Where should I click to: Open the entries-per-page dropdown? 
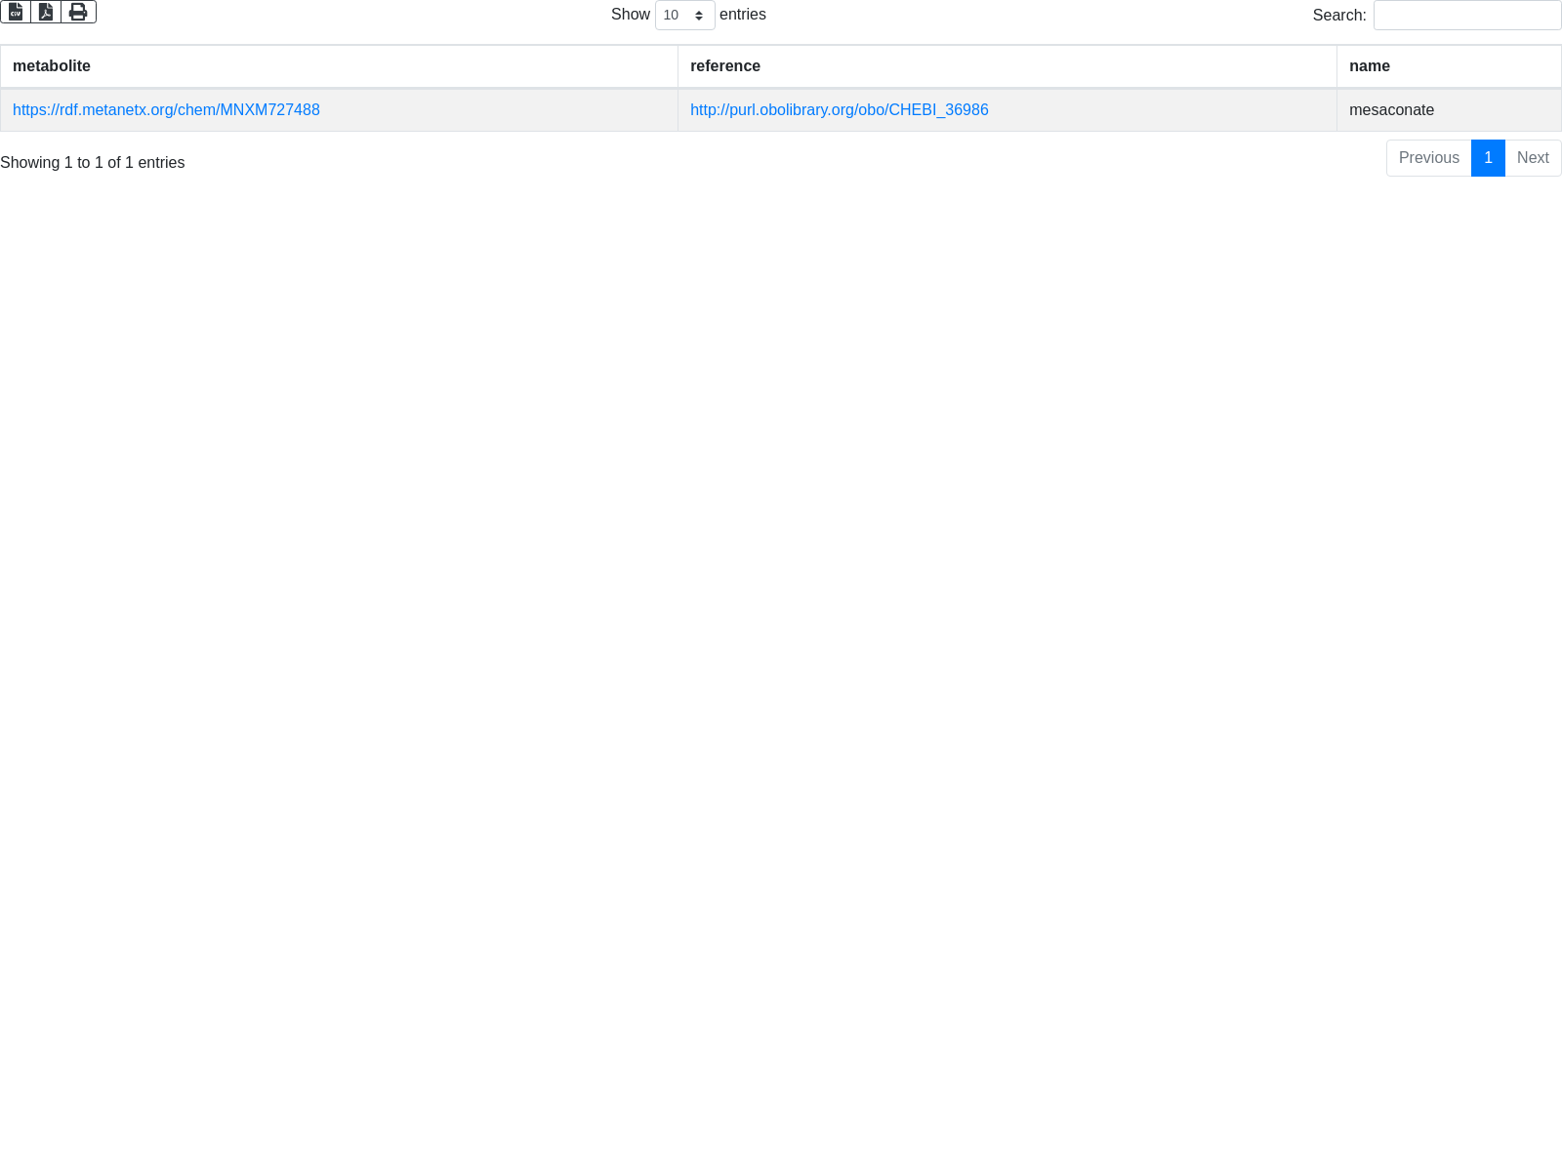coord(684,16)
